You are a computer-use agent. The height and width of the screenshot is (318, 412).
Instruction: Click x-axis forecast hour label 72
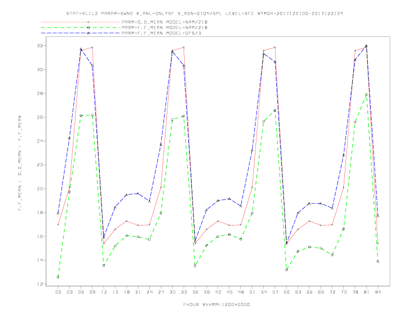tap(332, 292)
